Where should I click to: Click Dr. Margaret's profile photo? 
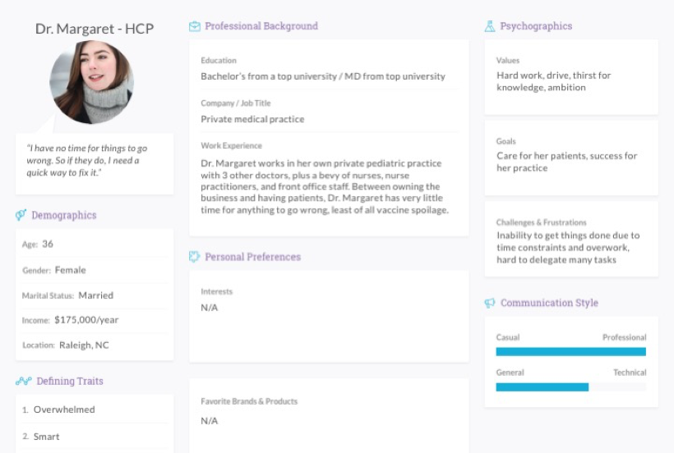[x=91, y=82]
